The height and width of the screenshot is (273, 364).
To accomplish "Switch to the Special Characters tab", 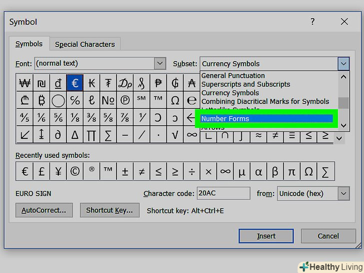I will click(x=85, y=44).
